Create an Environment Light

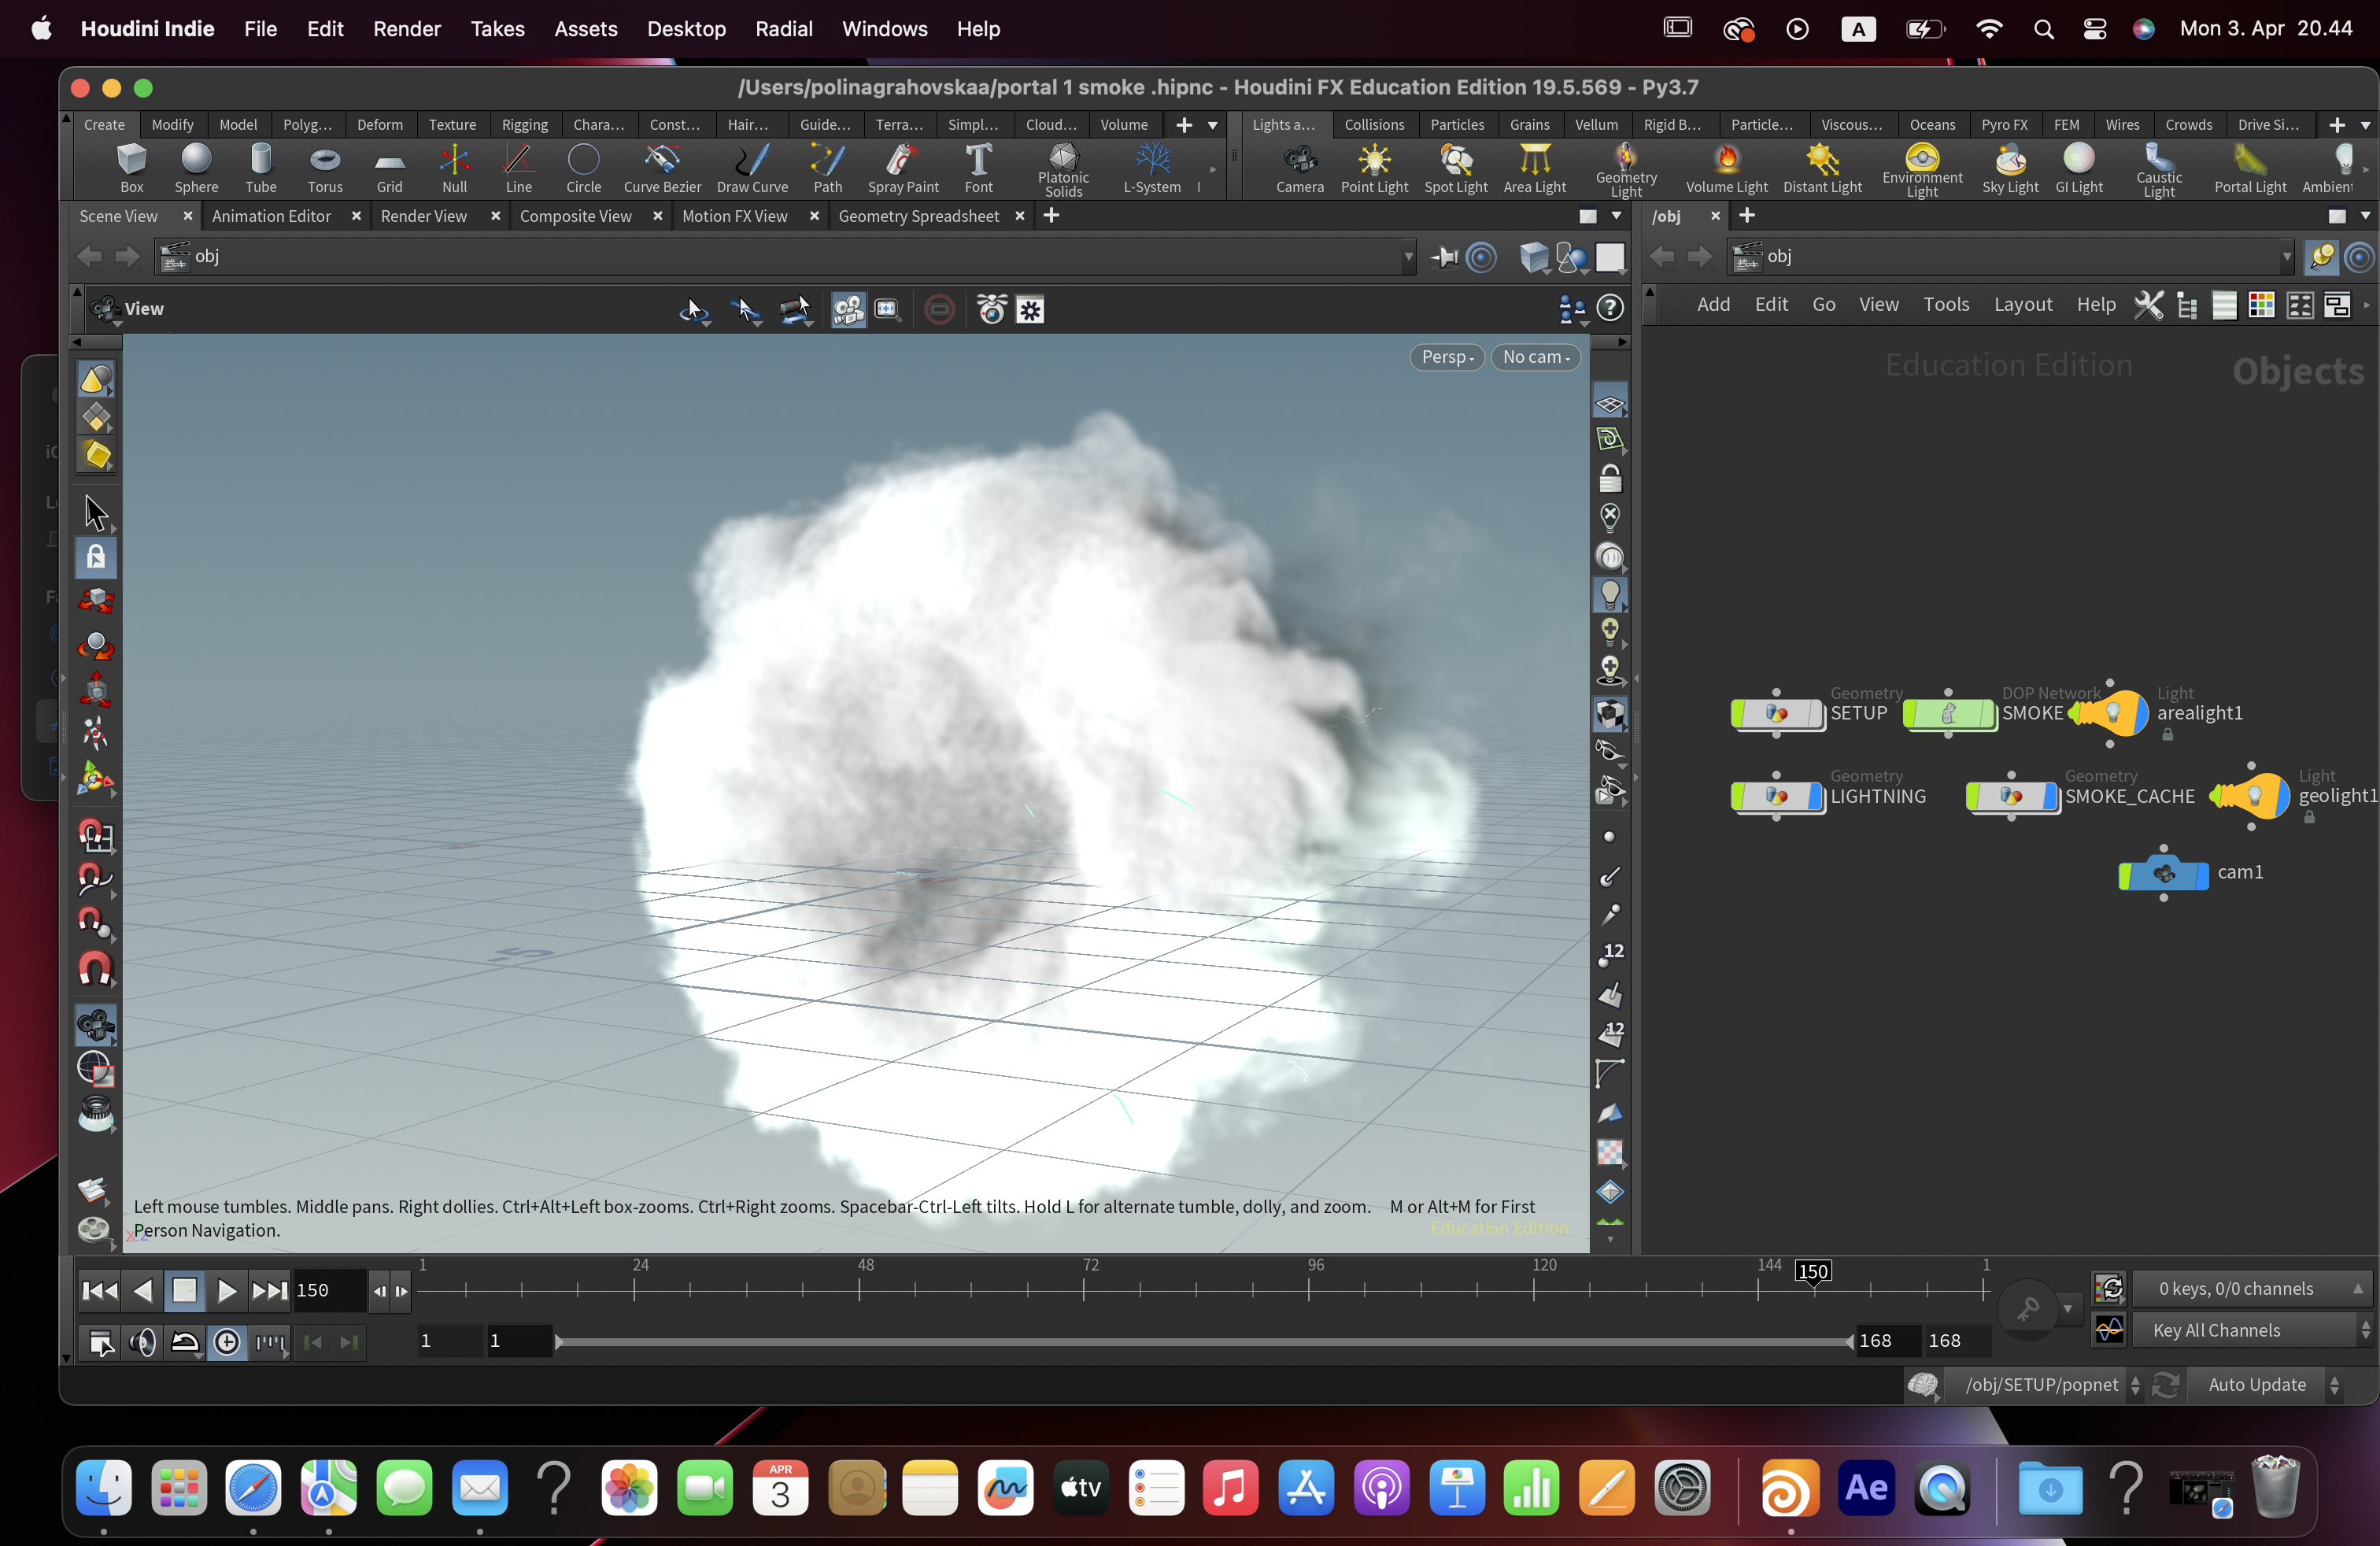point(1921,170)
